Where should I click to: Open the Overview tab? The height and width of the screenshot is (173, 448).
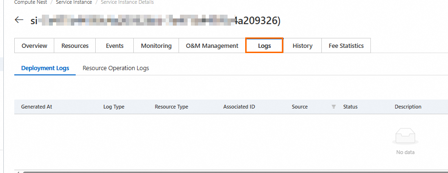(34, 46)
